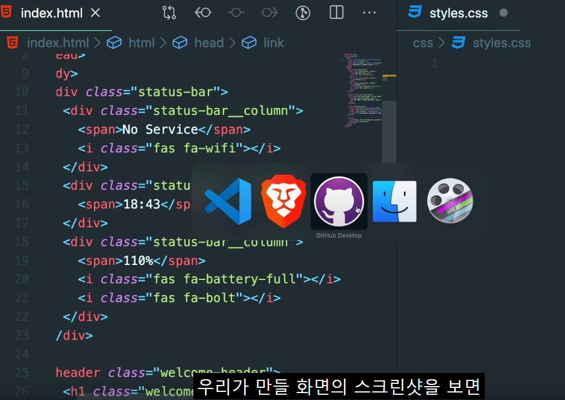The image size is (565, 400).
Task: Click line number 12 in gutter
Action: coord(21,129)
